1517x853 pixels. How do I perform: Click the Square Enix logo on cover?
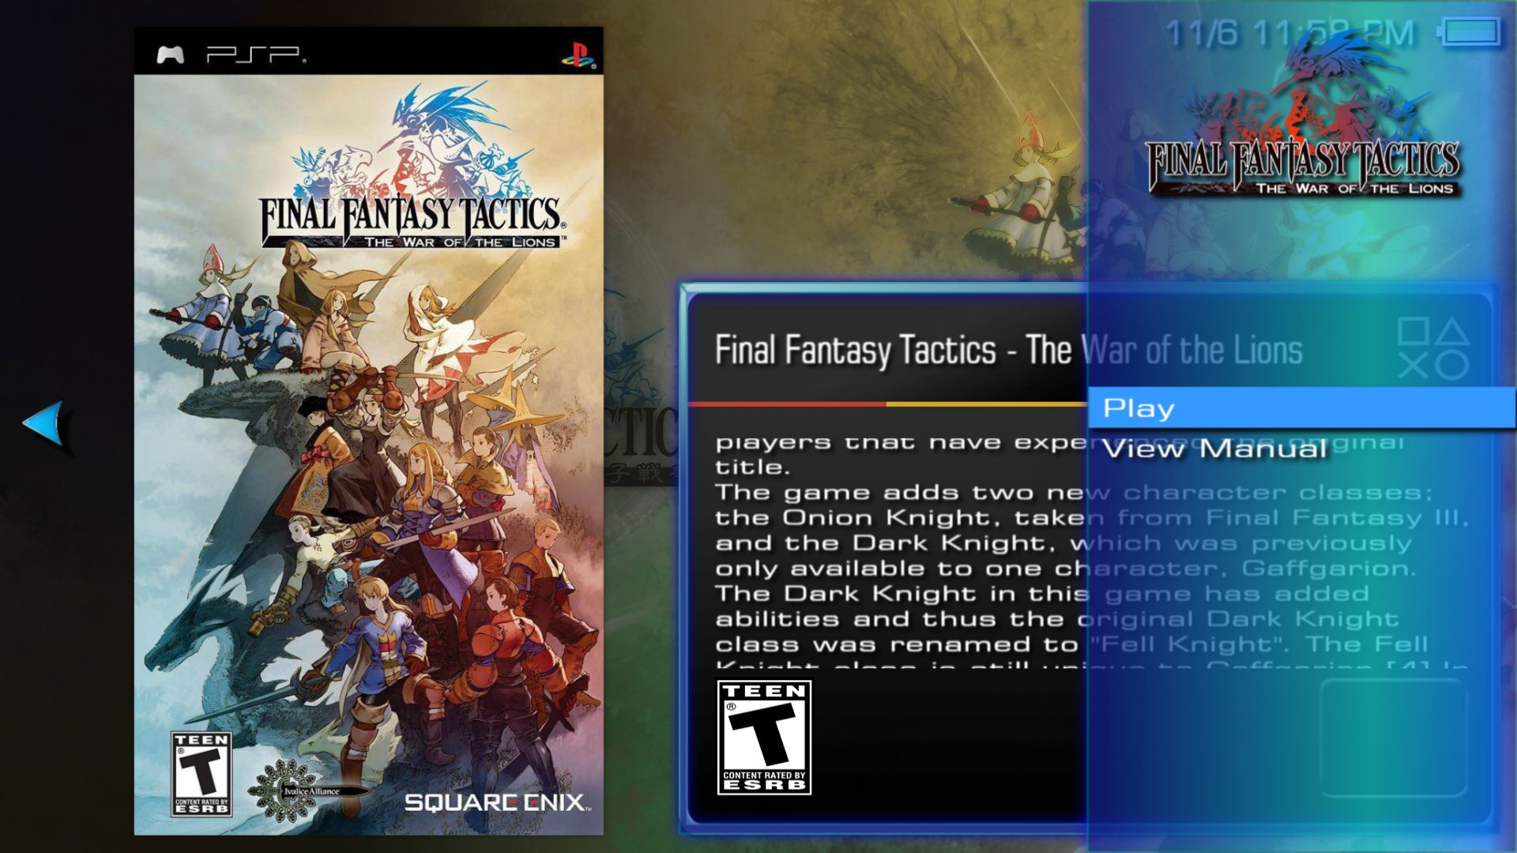point(497,802)
